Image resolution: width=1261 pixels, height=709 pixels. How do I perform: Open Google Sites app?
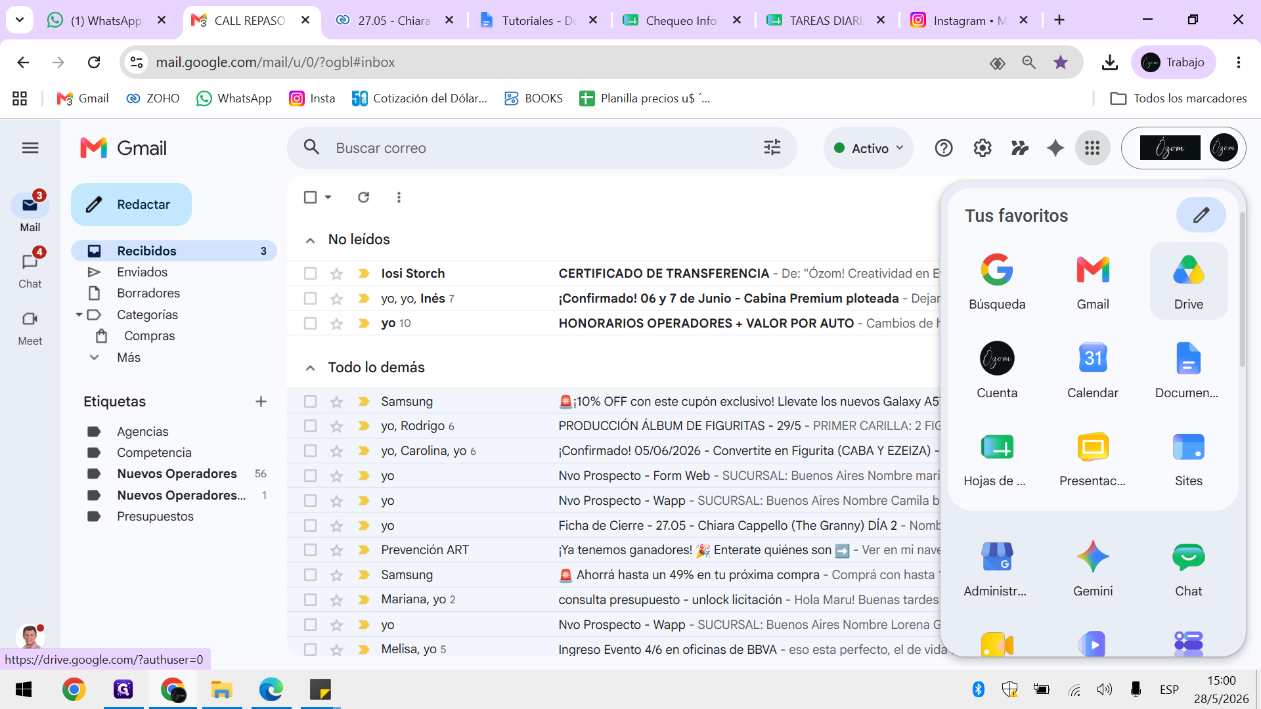coord(1188,458)
